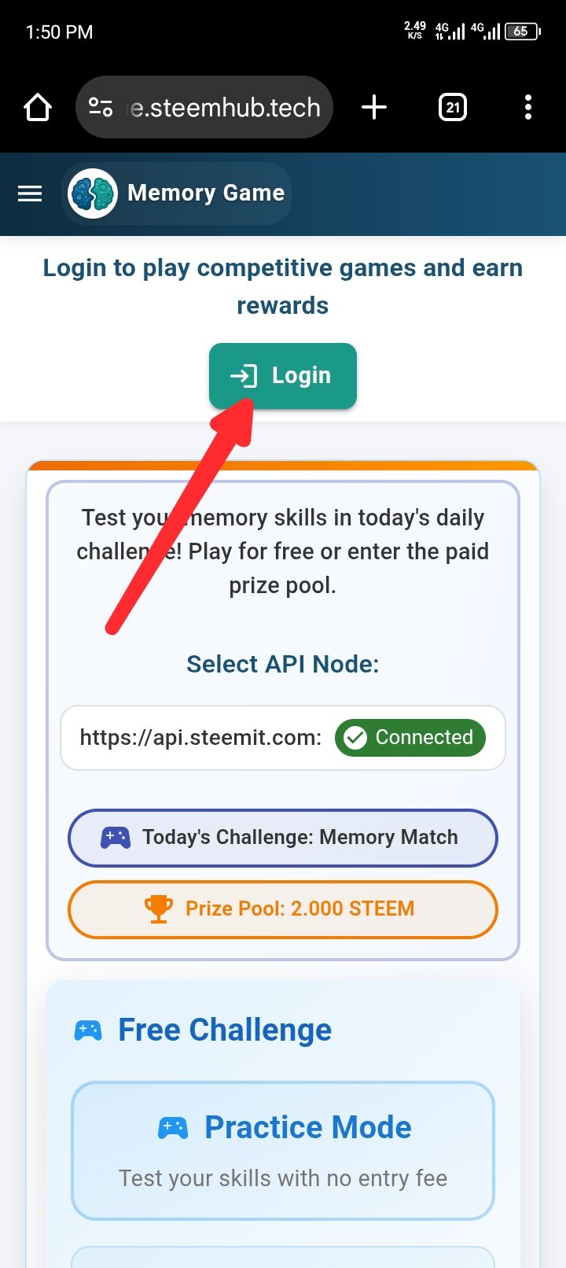Open site settings icon in address bar

click(x=101, y=107)
